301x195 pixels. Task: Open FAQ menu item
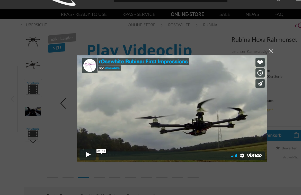pos(279,14)
